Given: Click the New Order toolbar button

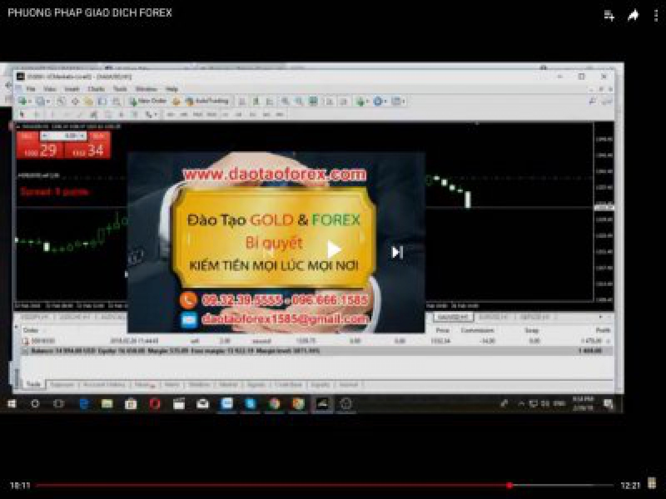Looking at the screenshot, I should (148, 101).
